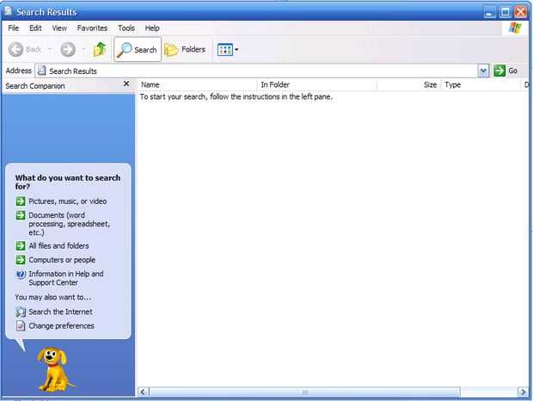Click Search Results page icon in Address bar
The image size is (533, 401).
click(x=41, y=71)
